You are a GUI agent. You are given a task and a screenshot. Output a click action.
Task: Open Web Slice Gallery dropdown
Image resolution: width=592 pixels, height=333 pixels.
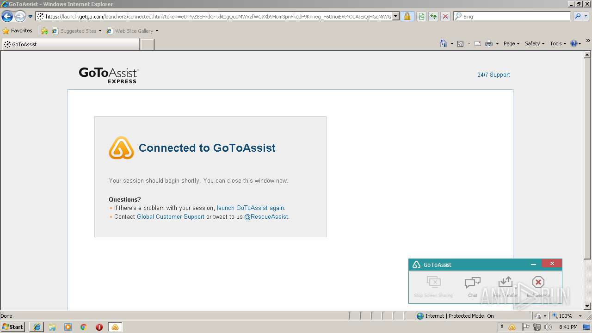pyautogui.click(x=132, y=31)
